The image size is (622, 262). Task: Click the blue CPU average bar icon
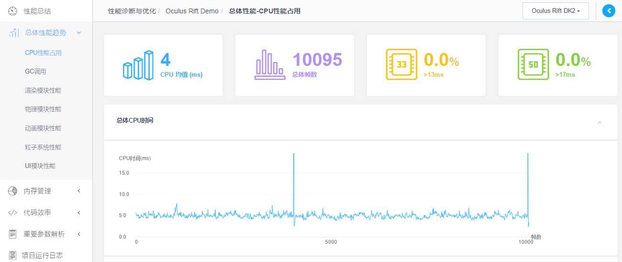pyautogui.click(x=138, y=65)
